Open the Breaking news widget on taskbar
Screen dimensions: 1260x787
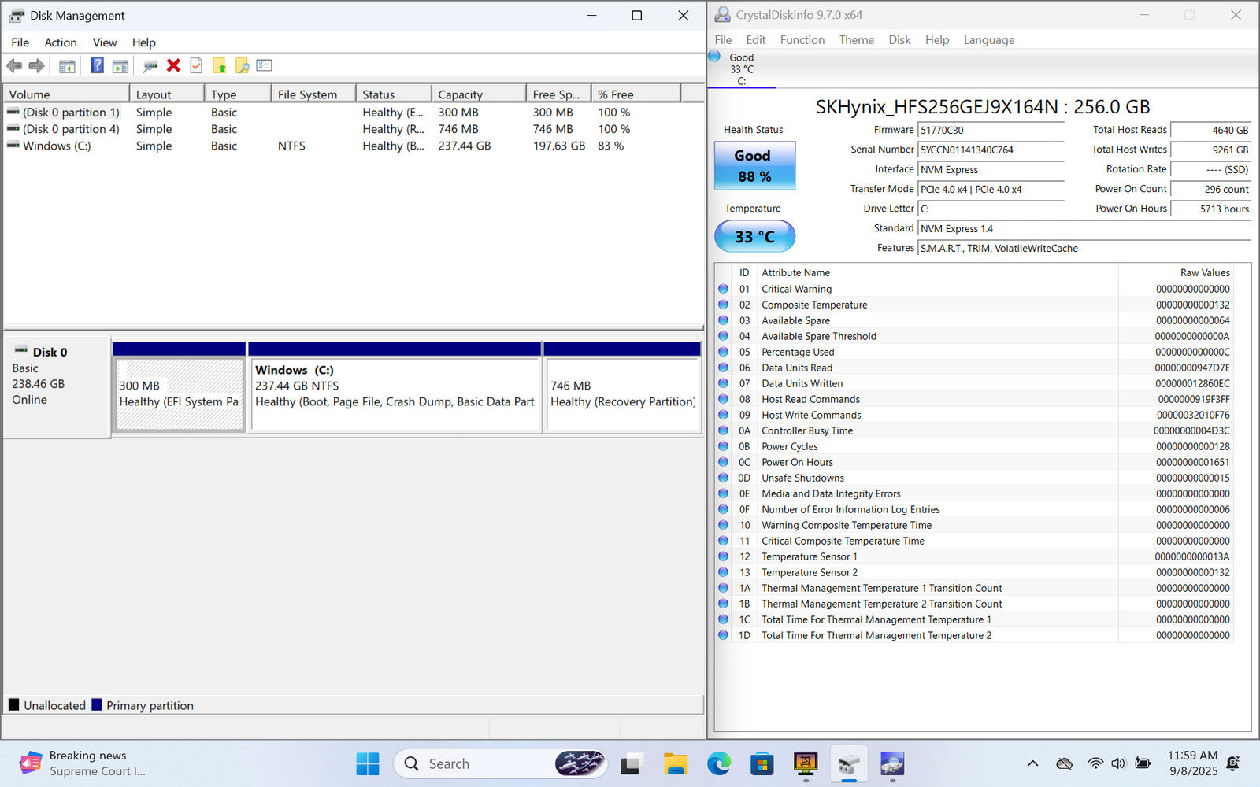coord(83,763)
